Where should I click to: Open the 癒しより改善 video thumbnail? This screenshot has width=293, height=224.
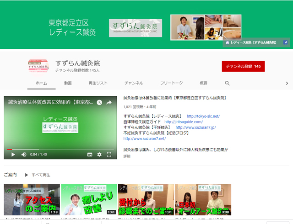tap(89, 200)
